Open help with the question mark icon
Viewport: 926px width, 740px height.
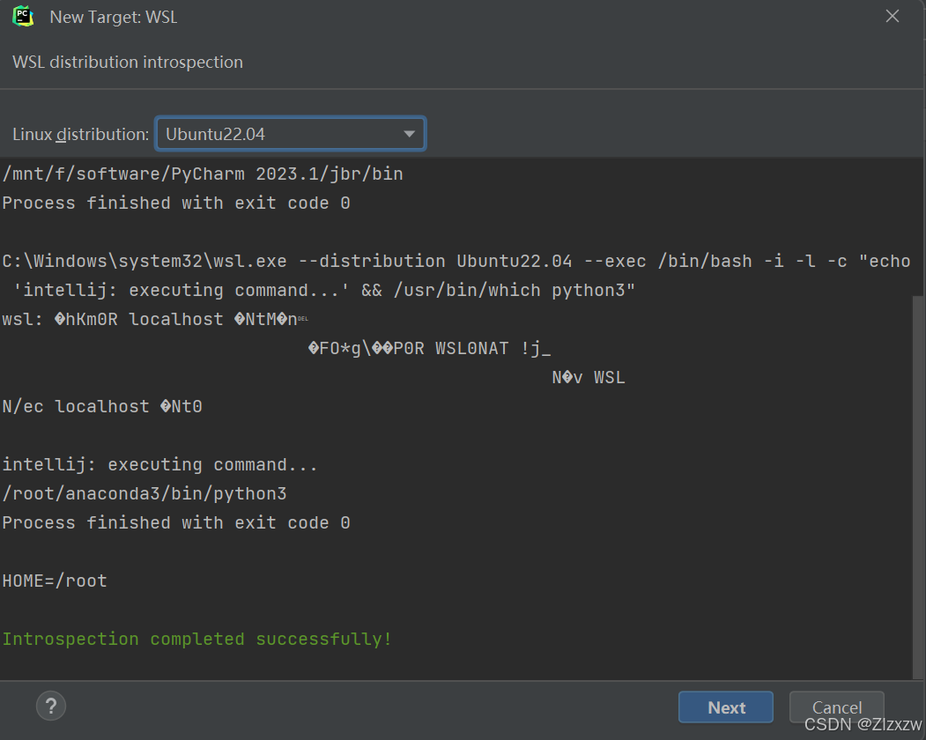point(50,706)
